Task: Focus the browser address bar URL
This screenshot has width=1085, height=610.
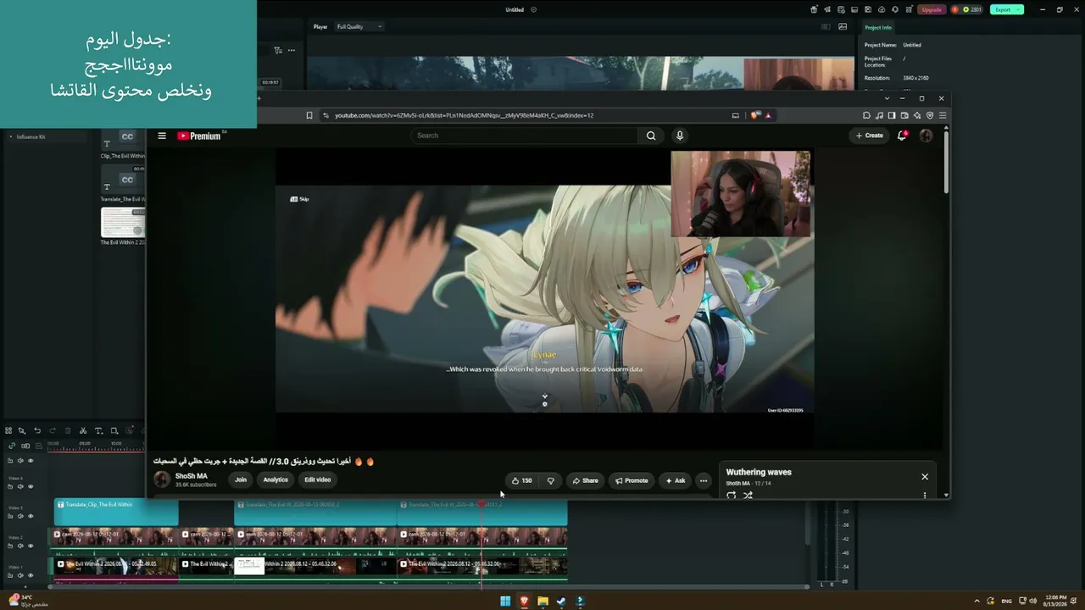Action: click(x=465, y=115)
